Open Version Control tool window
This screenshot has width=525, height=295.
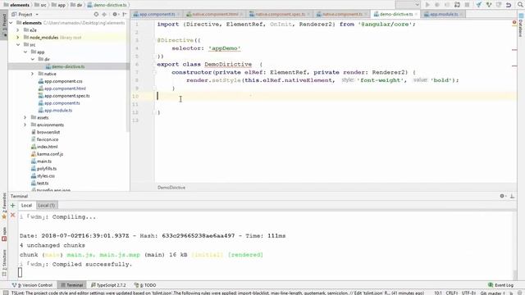click(x=33, y=285)
